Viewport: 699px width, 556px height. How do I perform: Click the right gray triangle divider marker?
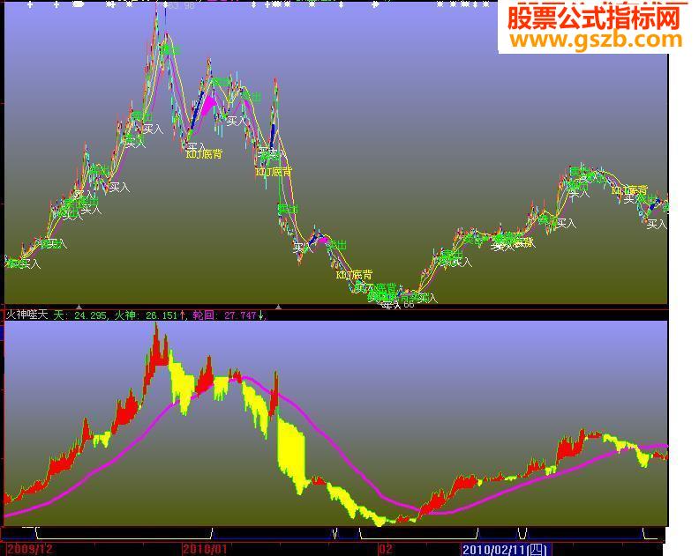pos(278,307)
